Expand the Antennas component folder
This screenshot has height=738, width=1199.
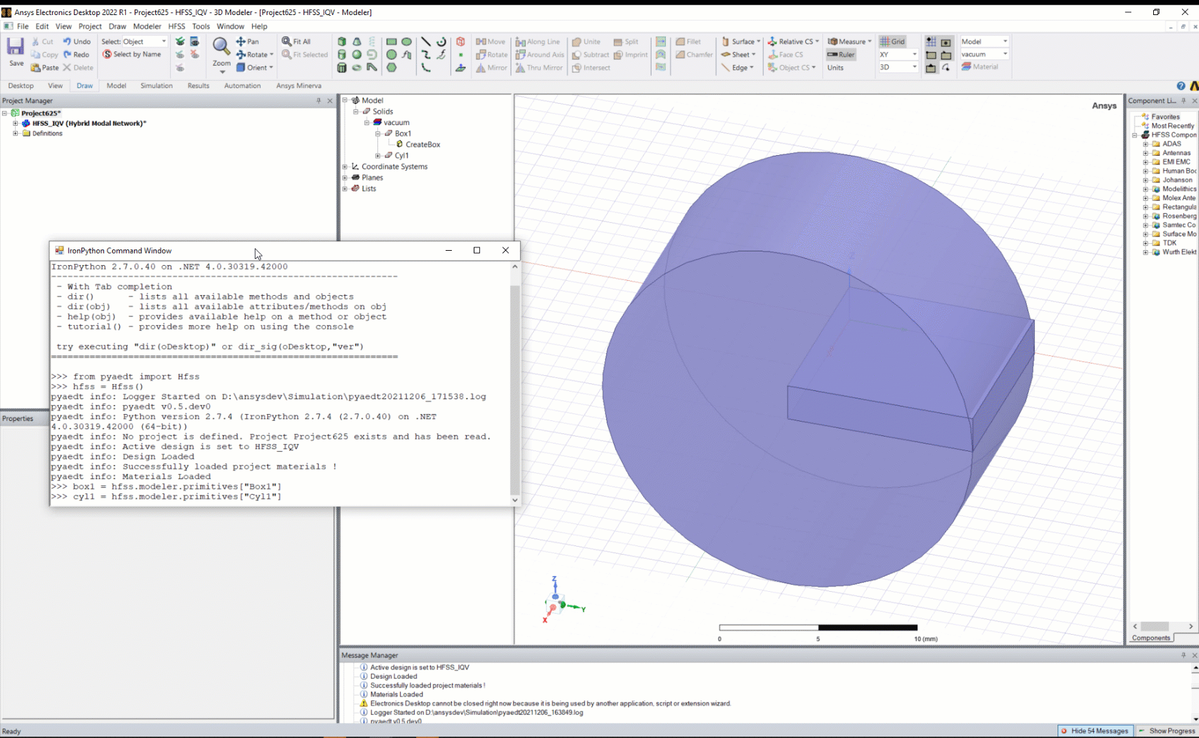(1146, 153)
